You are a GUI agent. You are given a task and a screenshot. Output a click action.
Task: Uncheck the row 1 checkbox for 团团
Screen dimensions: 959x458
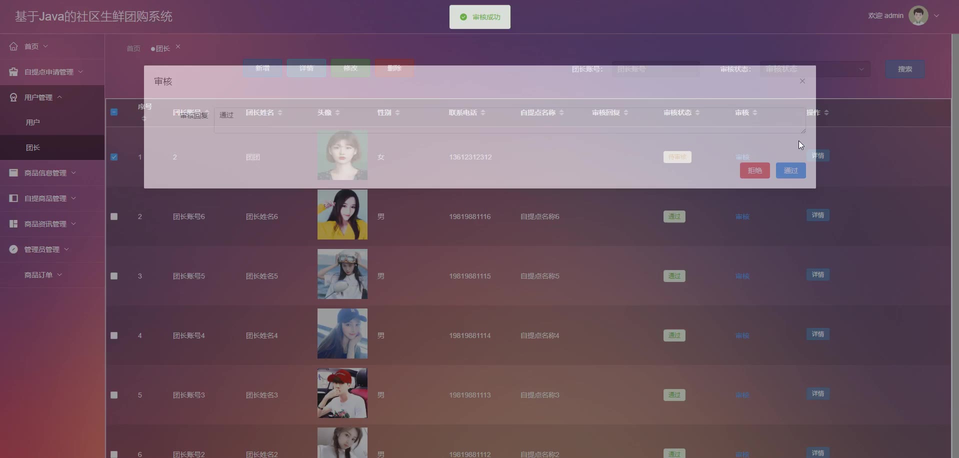114,157
